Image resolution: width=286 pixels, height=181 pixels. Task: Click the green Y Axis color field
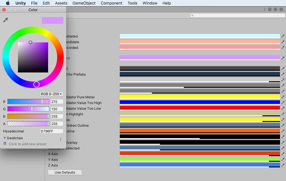[x=200, y=159]
